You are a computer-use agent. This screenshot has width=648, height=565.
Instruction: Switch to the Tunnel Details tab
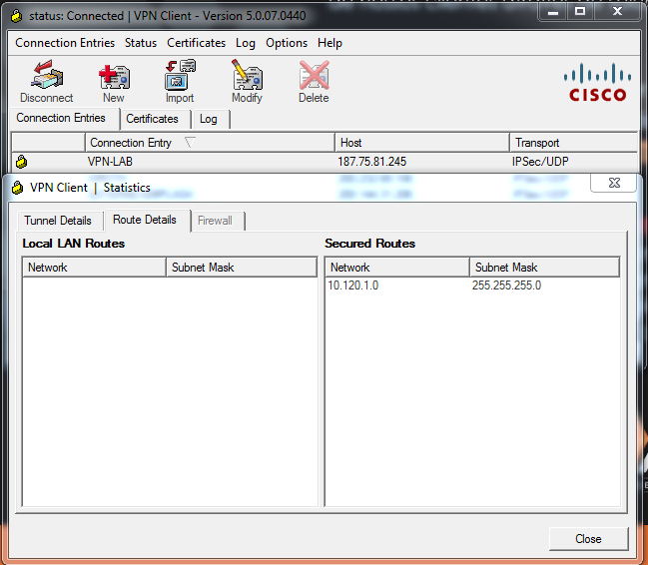tap(60, 221)
